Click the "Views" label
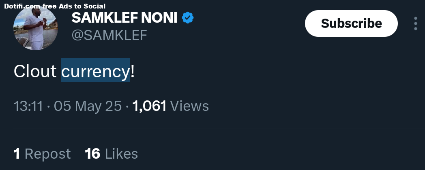Screen dimensions: 425x170 coord(189,106)
